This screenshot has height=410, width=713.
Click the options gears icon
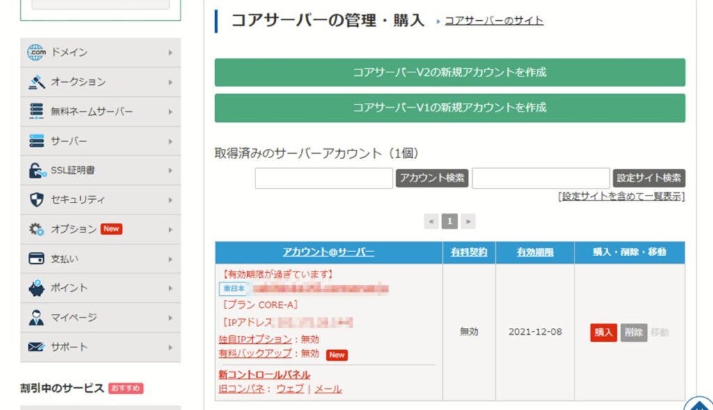pyautogui.click(x=36, y=229)
